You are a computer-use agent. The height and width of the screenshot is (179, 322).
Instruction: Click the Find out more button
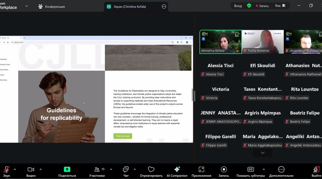tap(123, 136)
